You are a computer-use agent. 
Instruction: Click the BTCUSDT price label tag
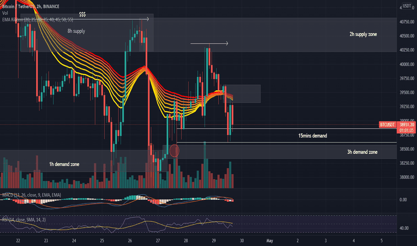click(x=387, y=124)
